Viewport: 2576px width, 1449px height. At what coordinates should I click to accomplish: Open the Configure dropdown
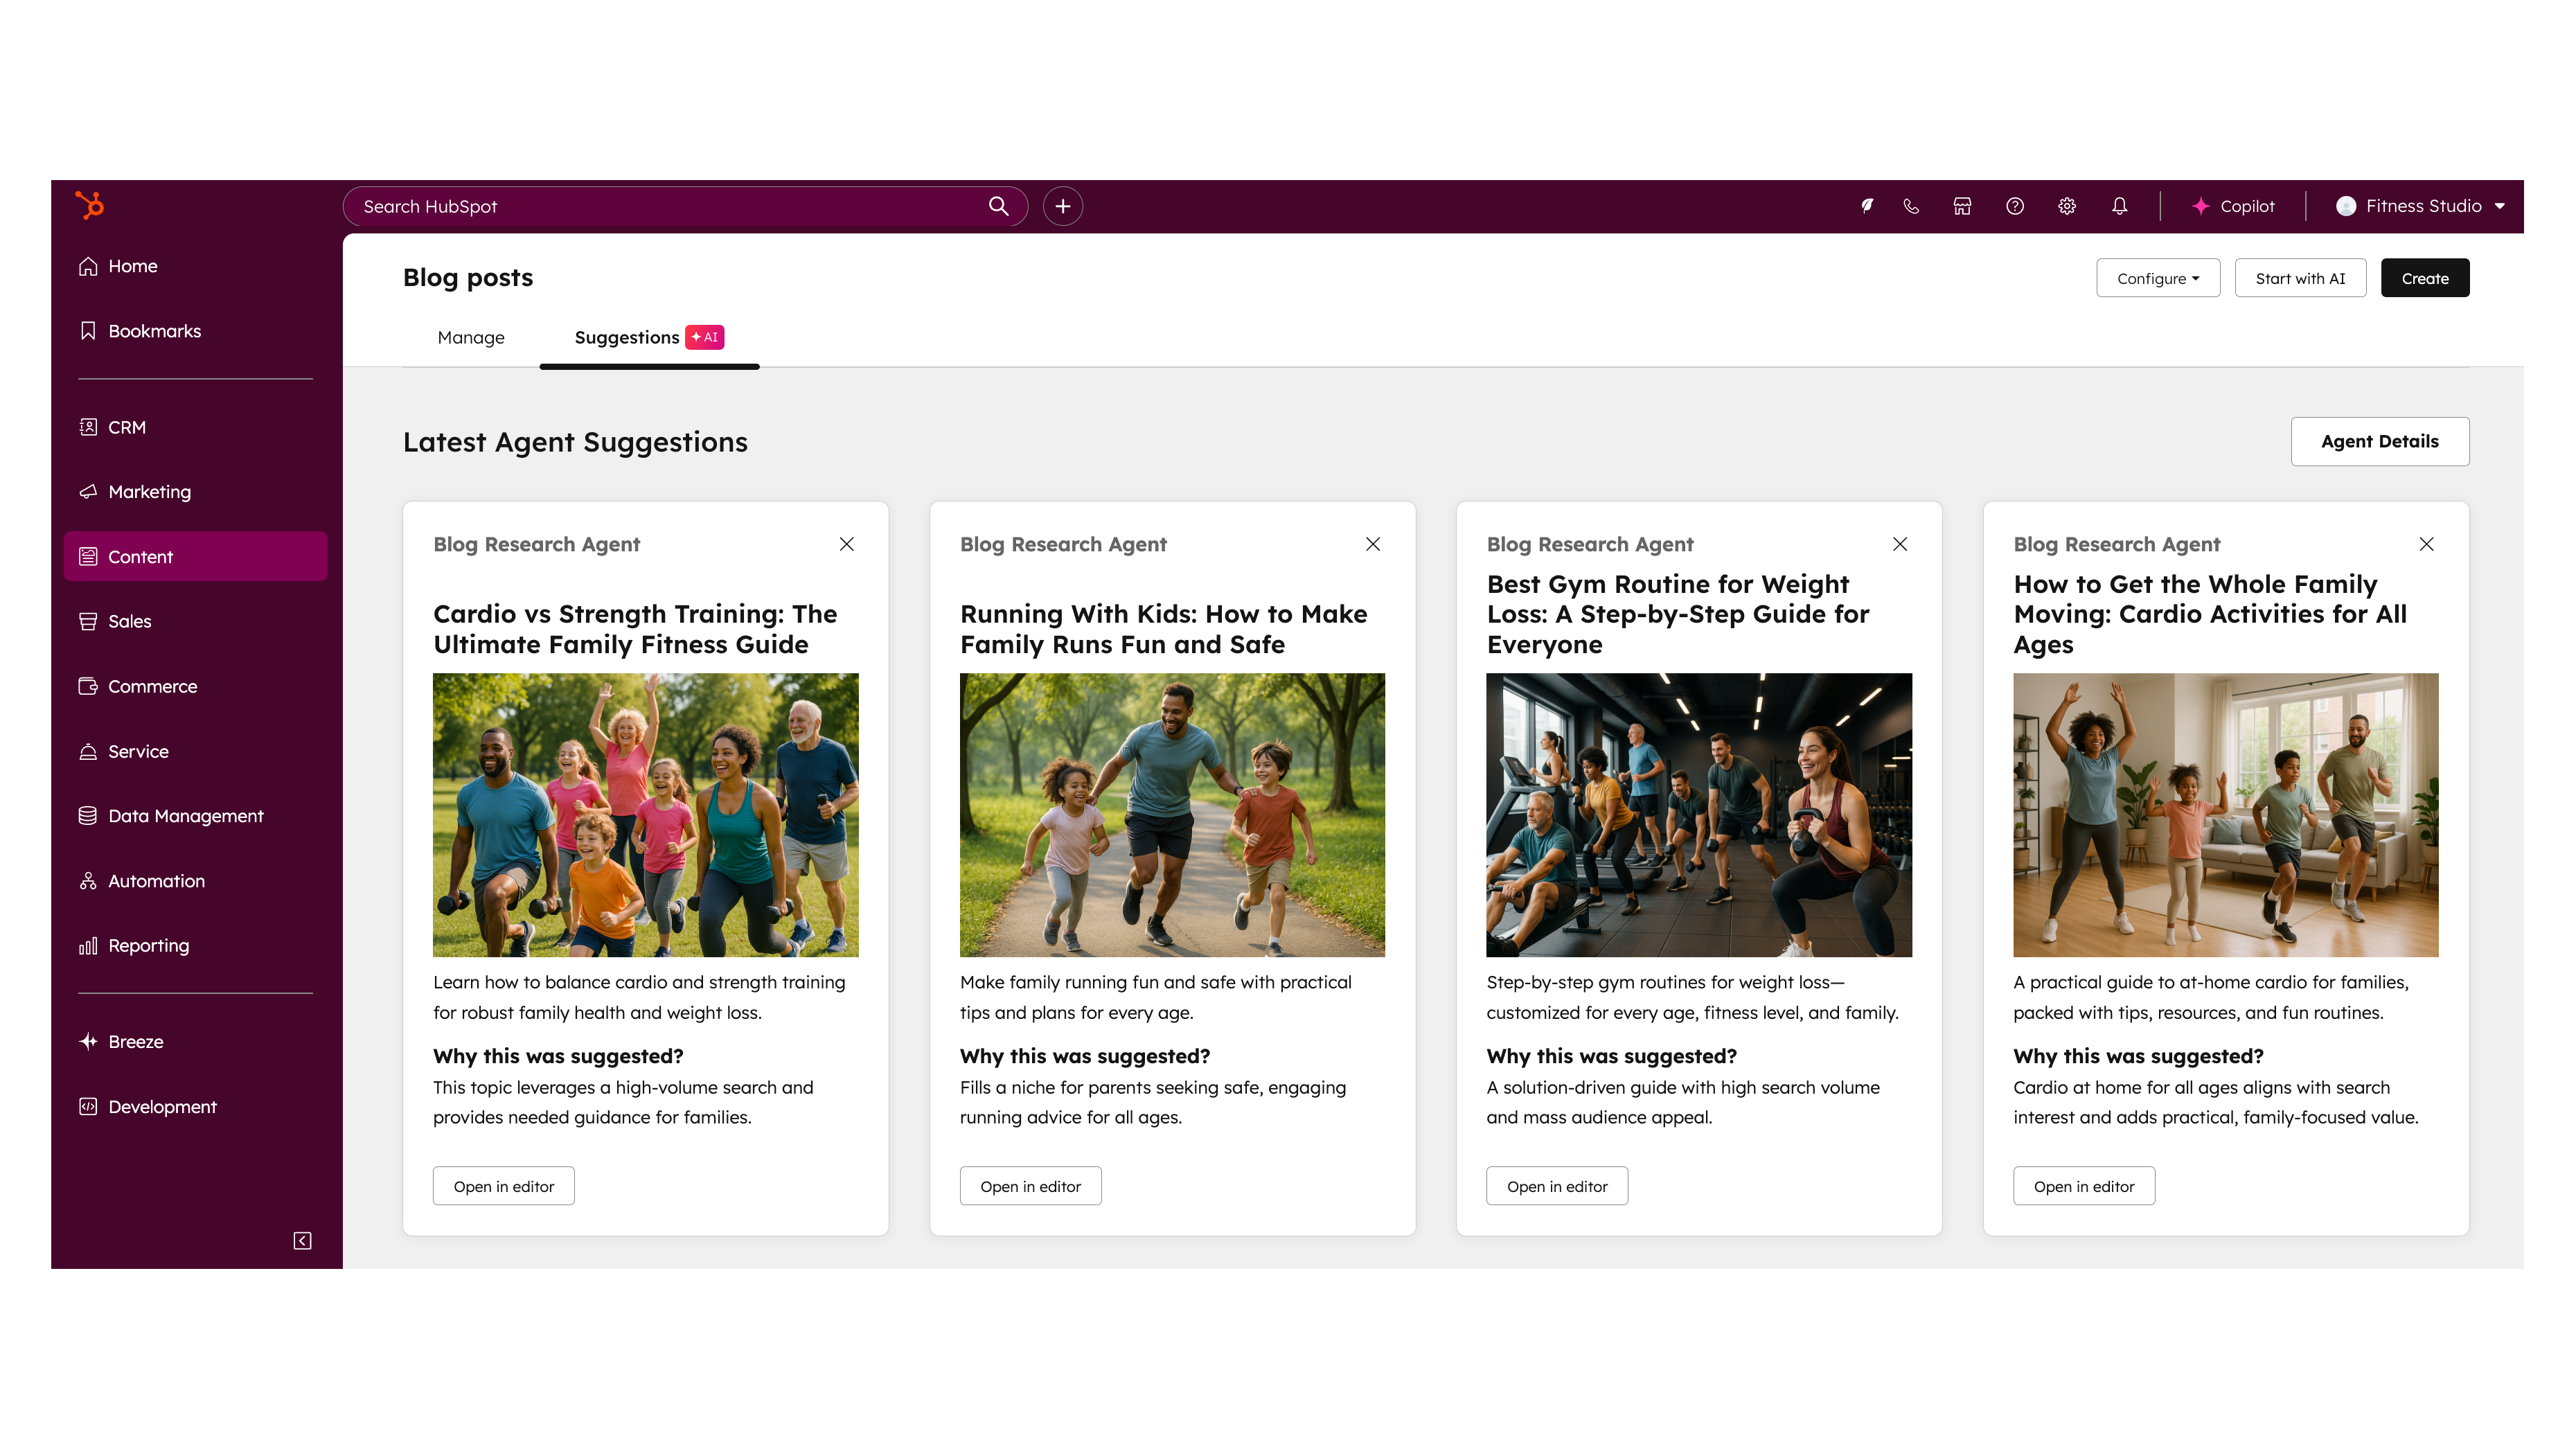[2158, 278]
